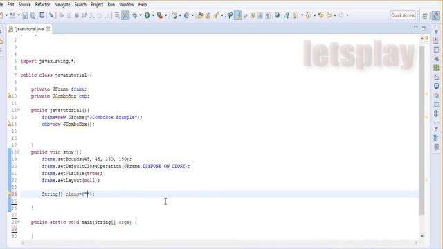Toggle Skip All Breakpoints
Image resolution: width=443 pixels, height=249 pixels.
point(51,15)
